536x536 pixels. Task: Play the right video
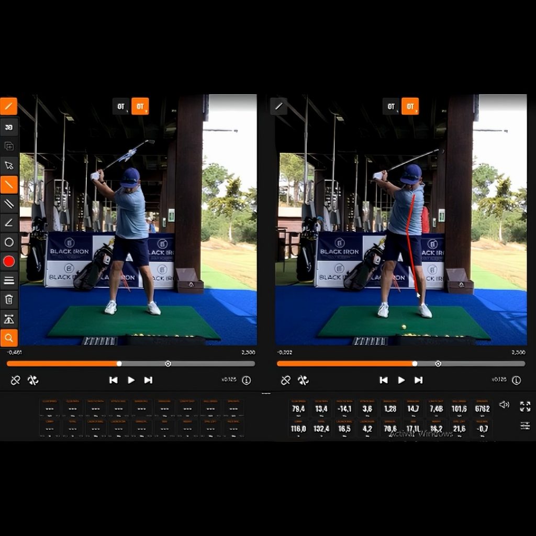401,380
